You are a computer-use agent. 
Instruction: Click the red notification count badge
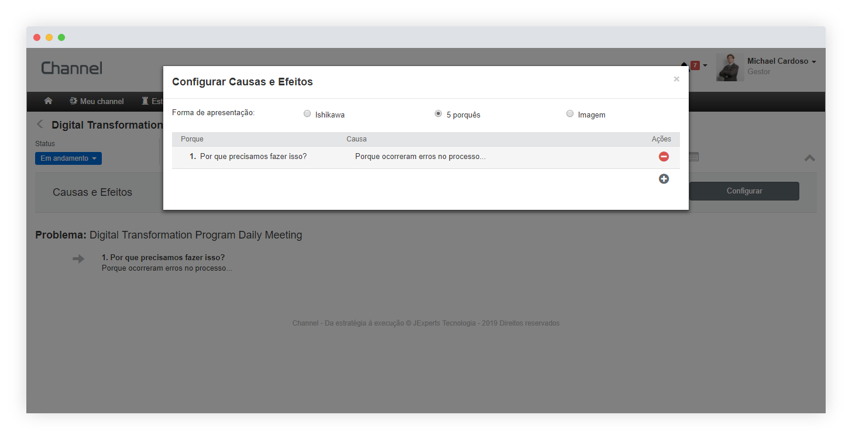pos(695,65)
